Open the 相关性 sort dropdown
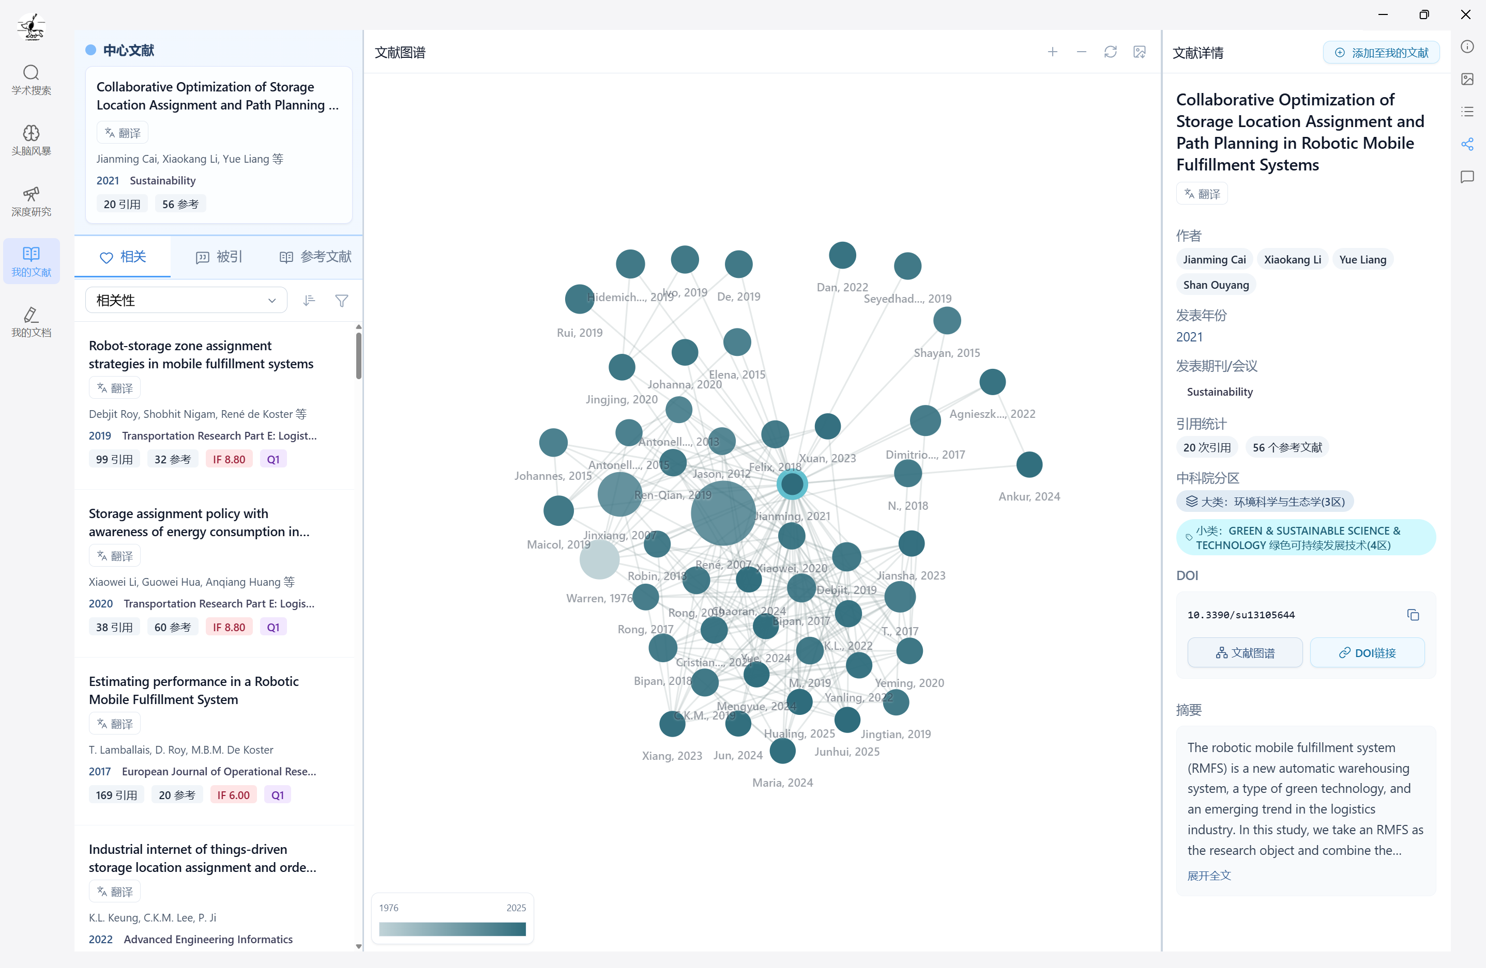Viewport: 1486px width, 968px height. click(x=186, y=301)
